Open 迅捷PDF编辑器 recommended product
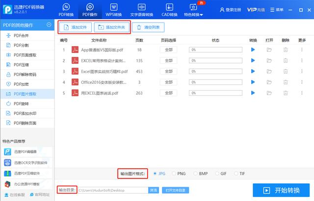The image size is (314, 201). (x=27, y=152)
